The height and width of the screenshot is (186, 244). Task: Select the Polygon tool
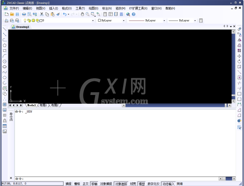5,45
